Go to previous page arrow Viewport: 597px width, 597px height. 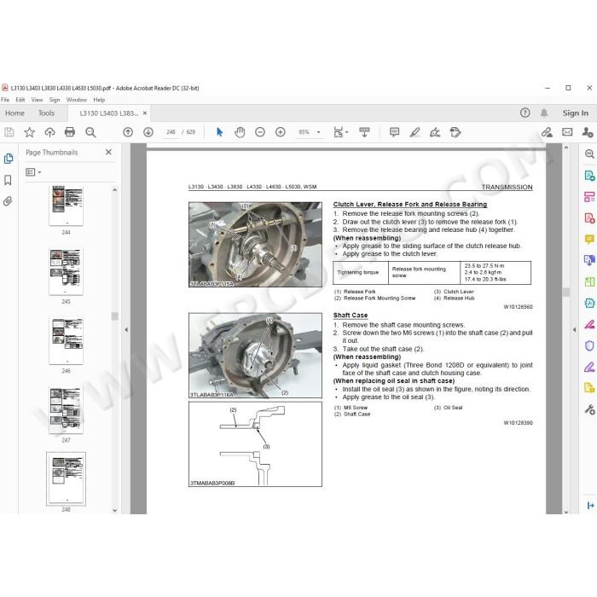128,132
